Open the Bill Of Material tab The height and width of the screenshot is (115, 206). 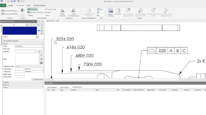point(52,87)
